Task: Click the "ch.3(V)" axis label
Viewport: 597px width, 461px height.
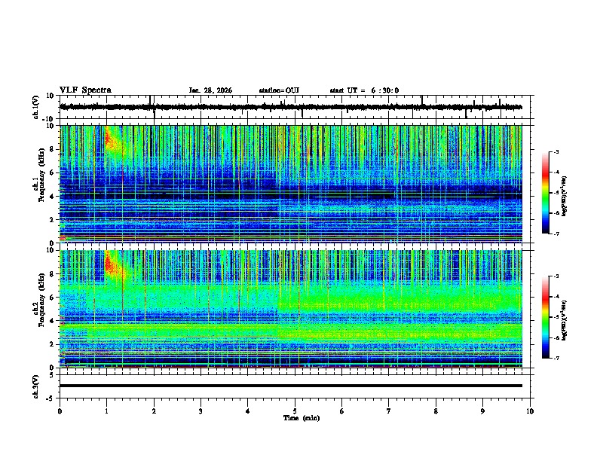Action: pyautogui.click(x=36, y=386)
